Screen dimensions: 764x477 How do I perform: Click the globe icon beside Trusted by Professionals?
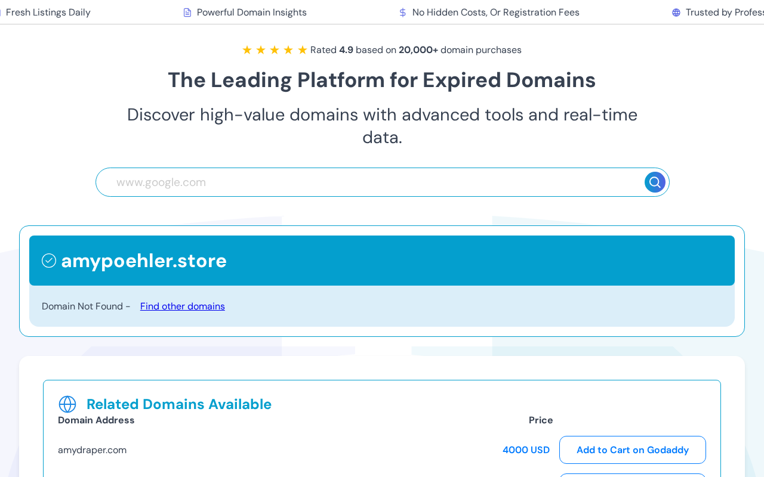coord(676,13)
